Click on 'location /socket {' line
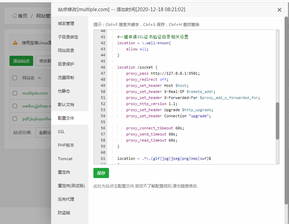 tap(137, 67)
